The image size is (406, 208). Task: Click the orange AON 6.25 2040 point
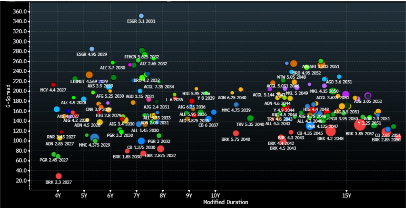click(241, 89)
